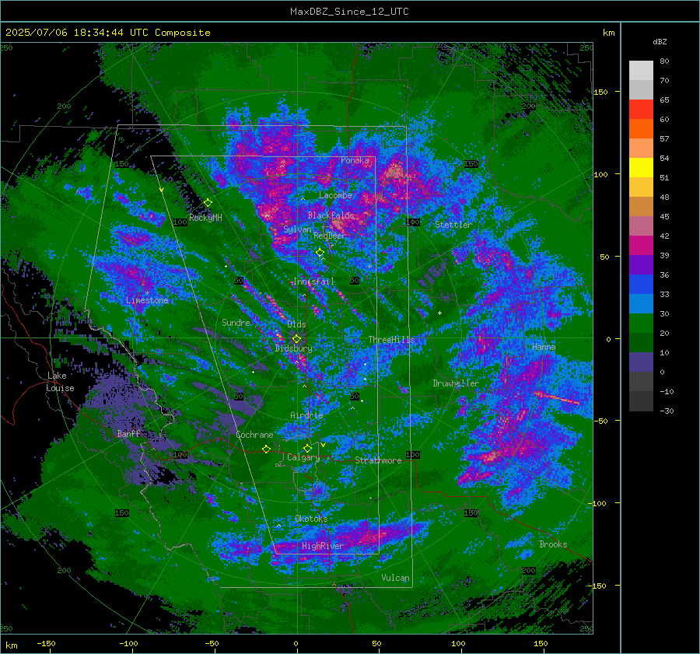Viewport: 700px width, 654px height.
Task: Click the Innisfail label
Action: point(313,282)
